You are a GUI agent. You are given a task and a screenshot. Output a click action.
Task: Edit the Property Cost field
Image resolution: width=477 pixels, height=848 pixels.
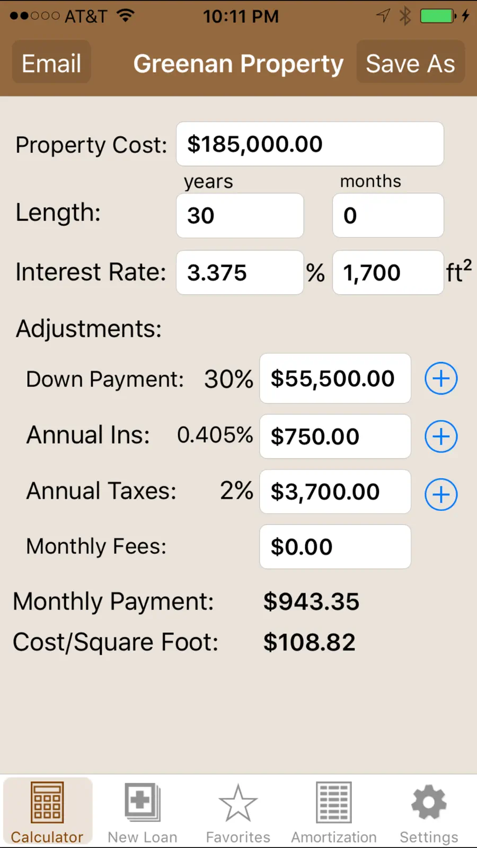310,144
